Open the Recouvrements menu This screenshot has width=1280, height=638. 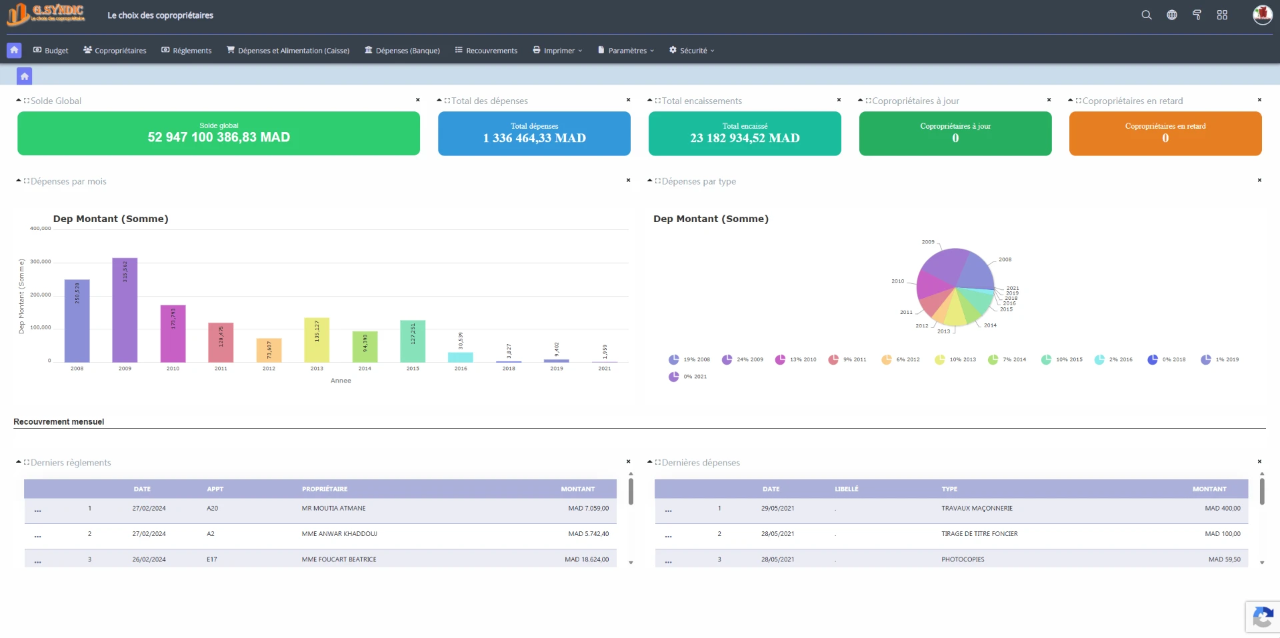[x=486, y=50]
